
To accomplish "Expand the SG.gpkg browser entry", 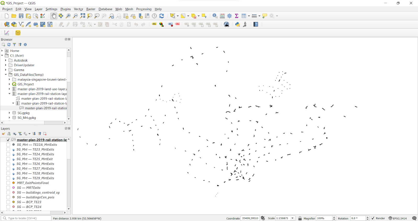I will click(9, 113).
